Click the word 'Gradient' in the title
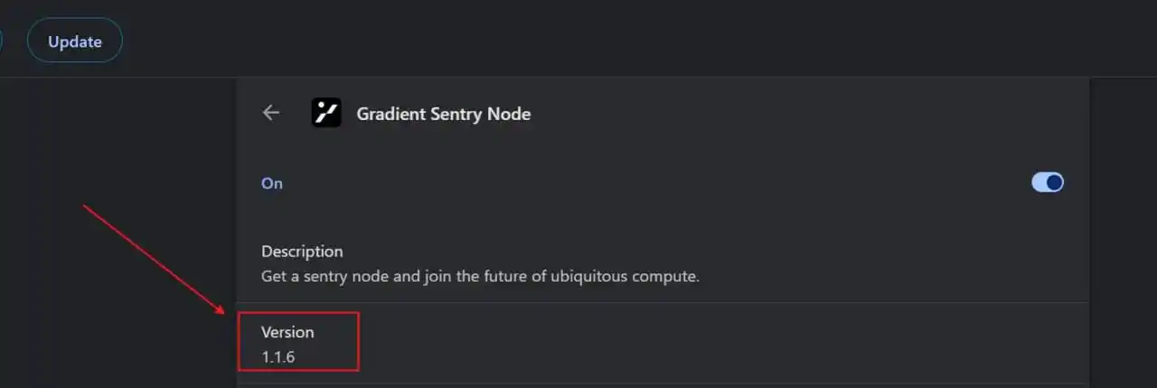This screenshot has height=388, width=1157. 387,114
